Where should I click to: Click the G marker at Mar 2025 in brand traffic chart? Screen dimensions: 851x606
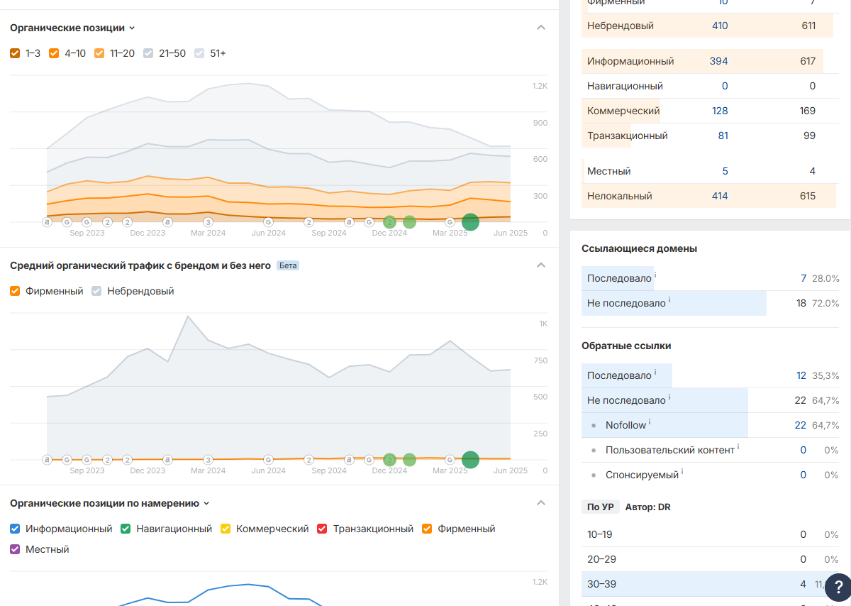coord(450,460)
